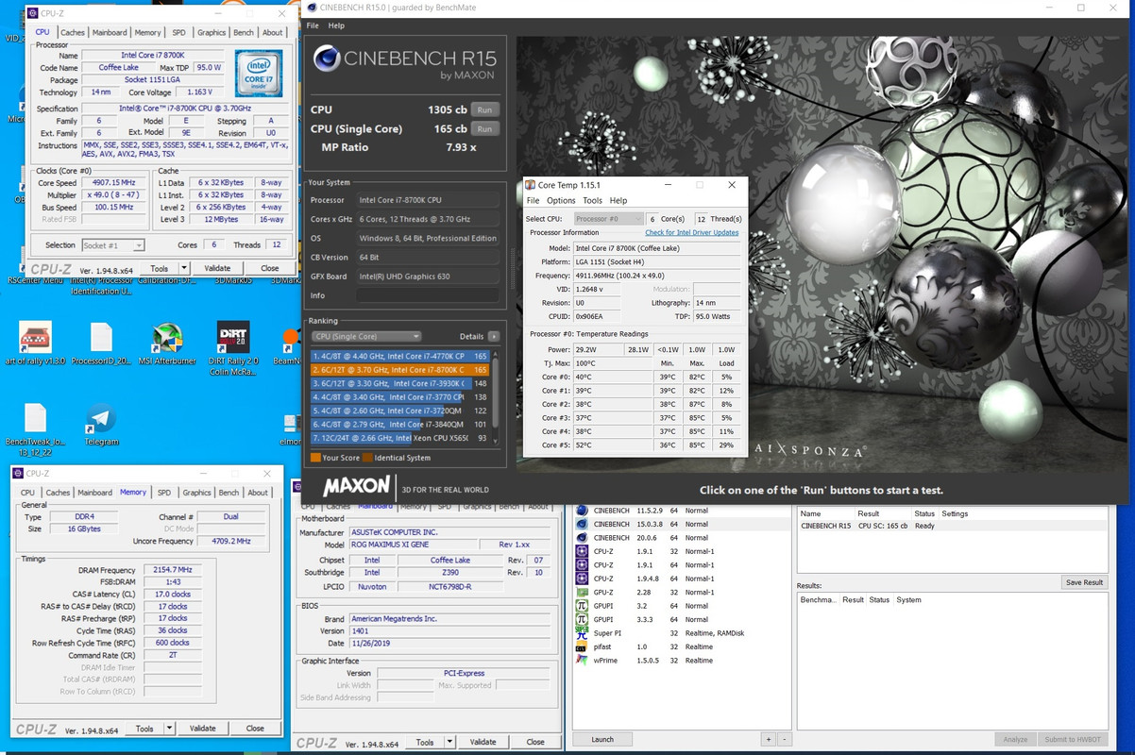Screen dimensions: 1135x755
Task: Switch to Graphics tab in CPU-Z Memory window
Action: point(196,492)
